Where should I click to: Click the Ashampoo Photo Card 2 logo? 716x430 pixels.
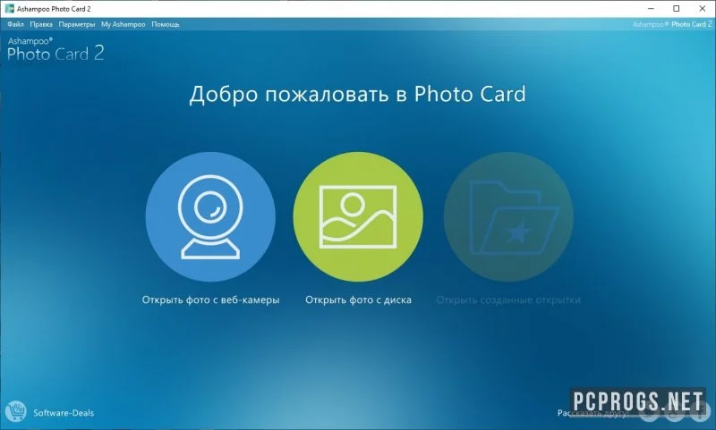click(55, 49)
